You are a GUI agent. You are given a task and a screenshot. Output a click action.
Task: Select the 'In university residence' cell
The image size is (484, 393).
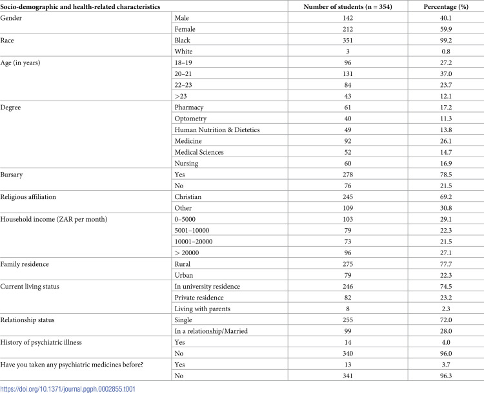point(207,286)
